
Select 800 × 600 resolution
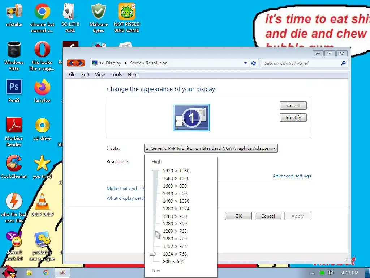pos(173,261)
